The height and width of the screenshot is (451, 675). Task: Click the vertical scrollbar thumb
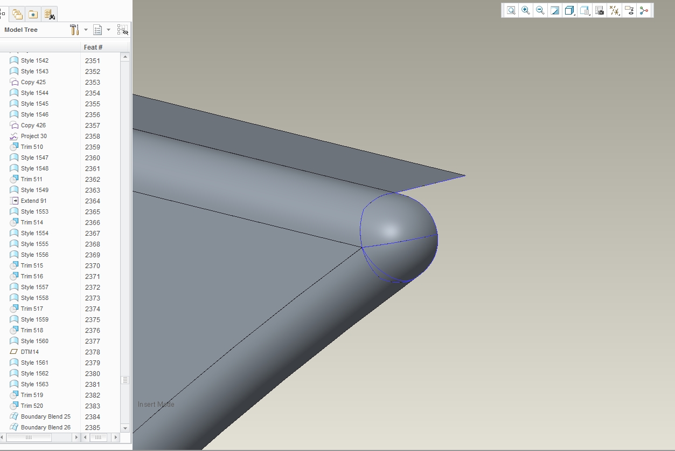125,380
